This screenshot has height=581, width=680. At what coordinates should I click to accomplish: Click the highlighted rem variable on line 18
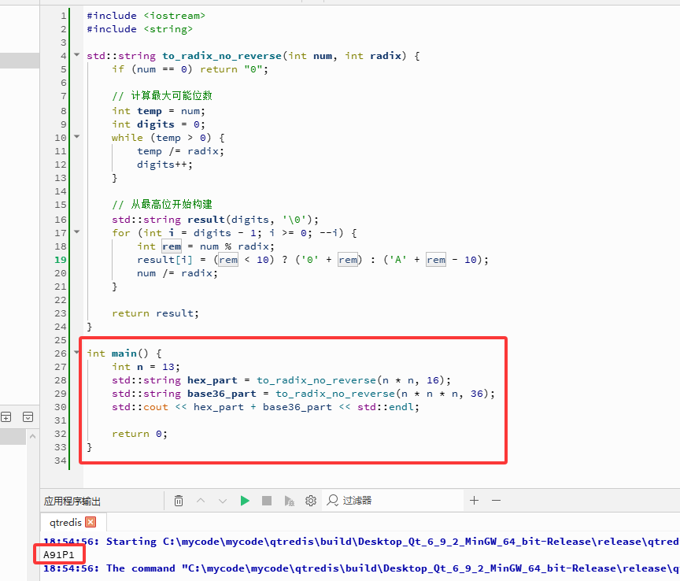(172, 246)
